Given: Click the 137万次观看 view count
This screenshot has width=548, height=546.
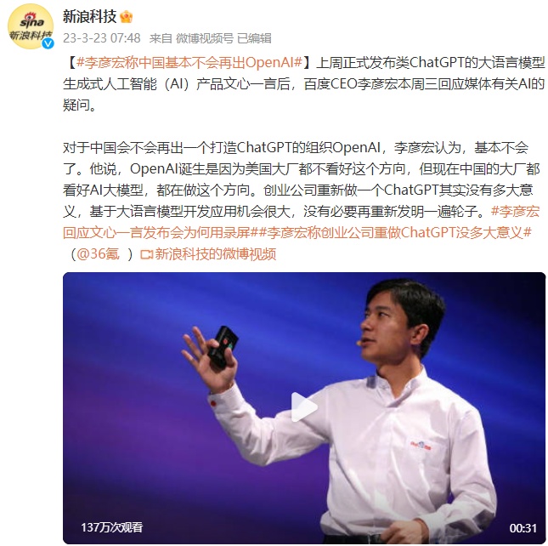Looking at the screenshot, I should [x=112, y=527].
